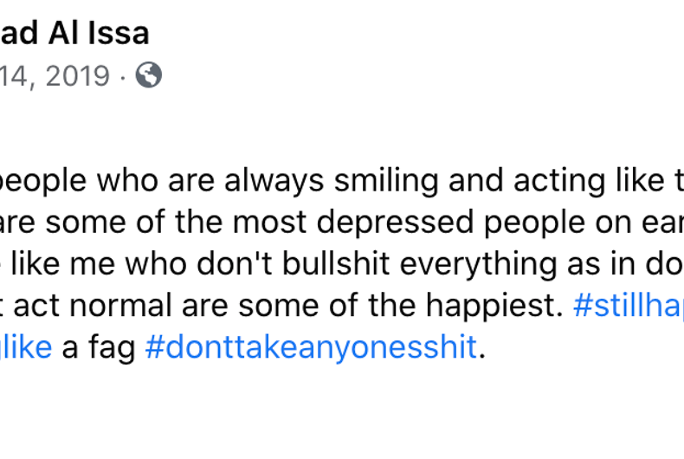Click the word "acting" in the first line
This screenshot has height=459, width=684.
click(x=559, y=181)
